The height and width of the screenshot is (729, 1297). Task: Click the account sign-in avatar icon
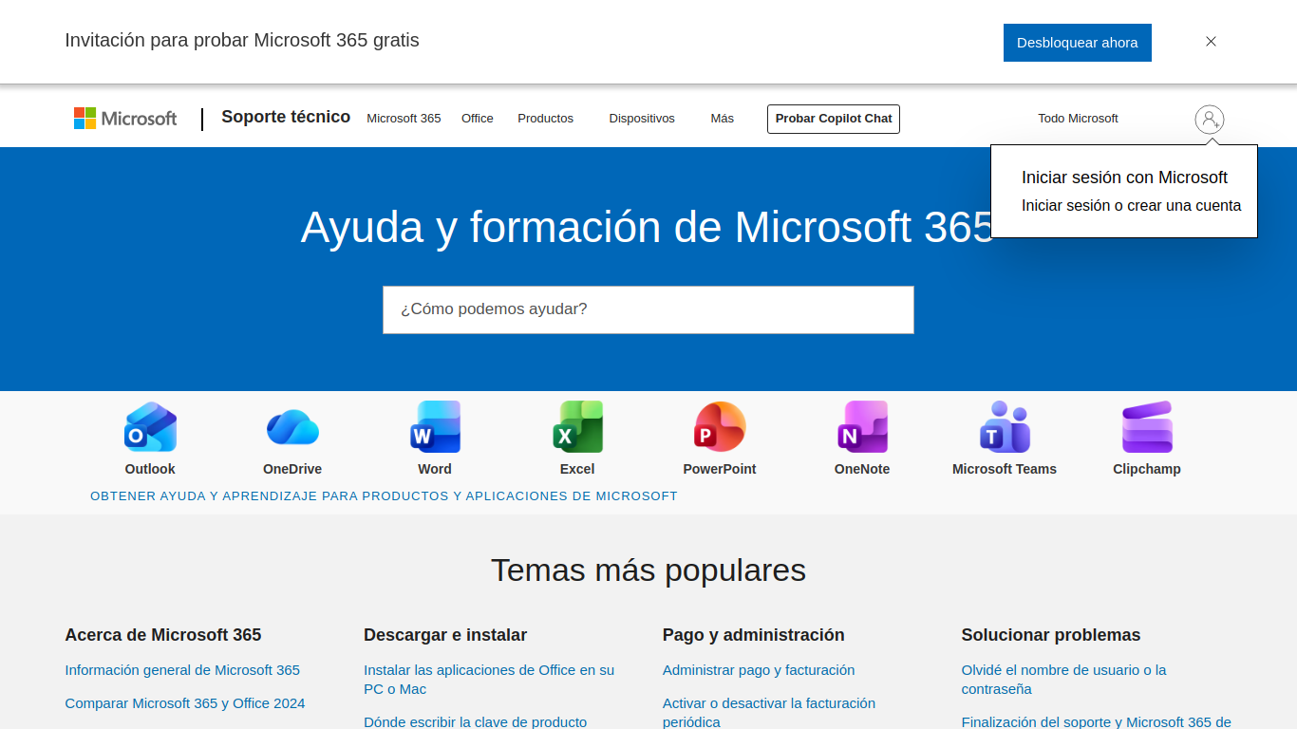pyautogui.click(x=1210, y=120)
